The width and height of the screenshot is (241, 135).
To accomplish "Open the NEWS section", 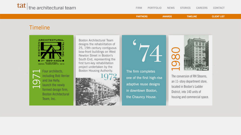I will coord(171,8).
